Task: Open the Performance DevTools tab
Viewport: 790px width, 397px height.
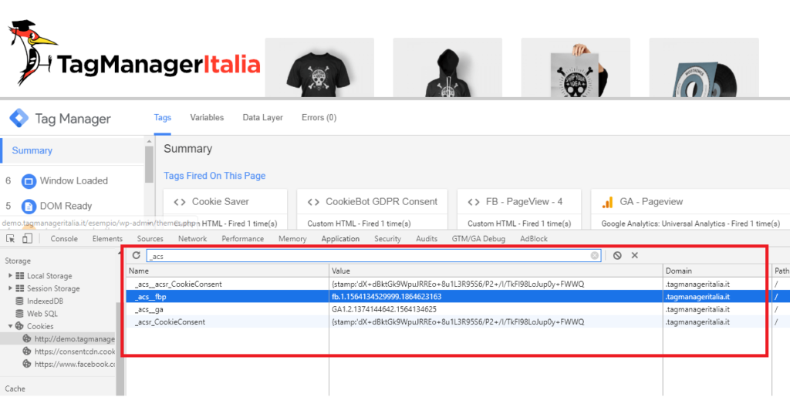Action: pyautogui.click(x=243, y=238)
